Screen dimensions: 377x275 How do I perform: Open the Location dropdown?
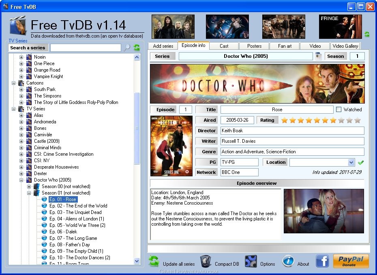click(351, 163)
